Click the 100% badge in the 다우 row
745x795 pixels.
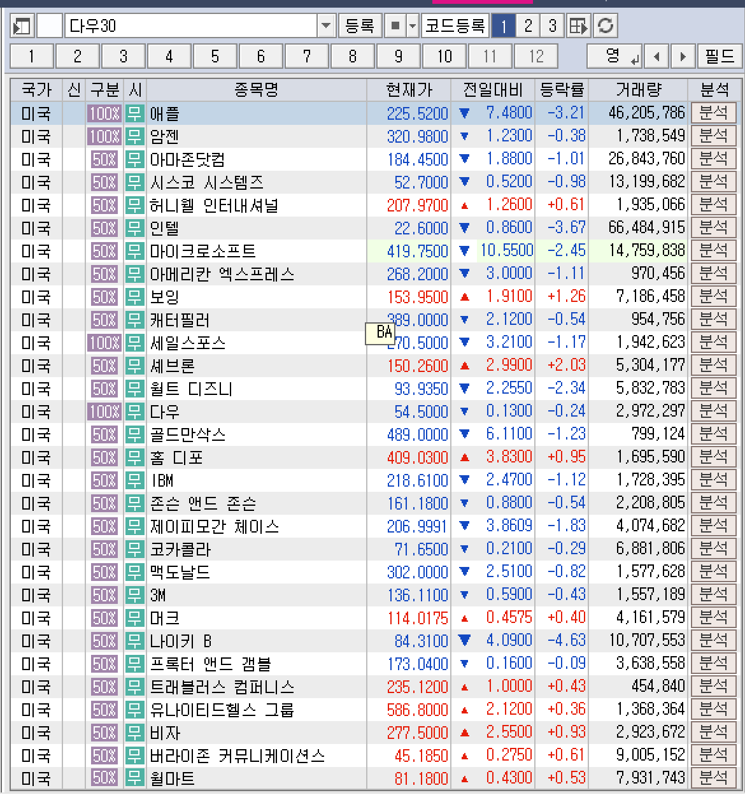point(104,412)
